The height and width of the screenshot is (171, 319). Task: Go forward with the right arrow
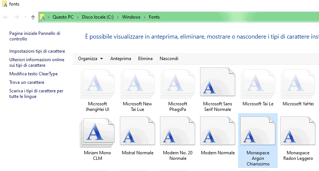point(17,17)
